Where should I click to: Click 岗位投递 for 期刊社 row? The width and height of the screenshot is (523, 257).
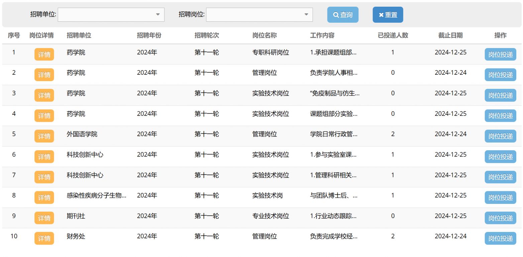[x=500, y=218]
